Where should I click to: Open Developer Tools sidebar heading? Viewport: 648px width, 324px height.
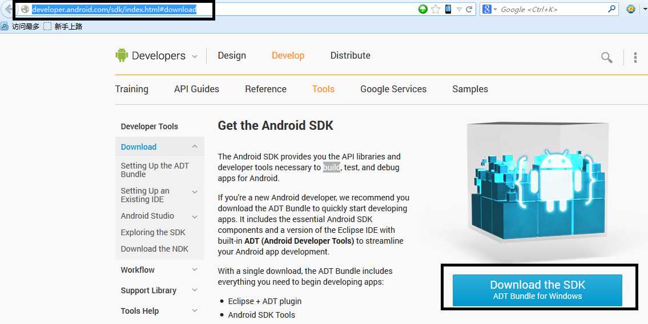(x=149, y=126)
